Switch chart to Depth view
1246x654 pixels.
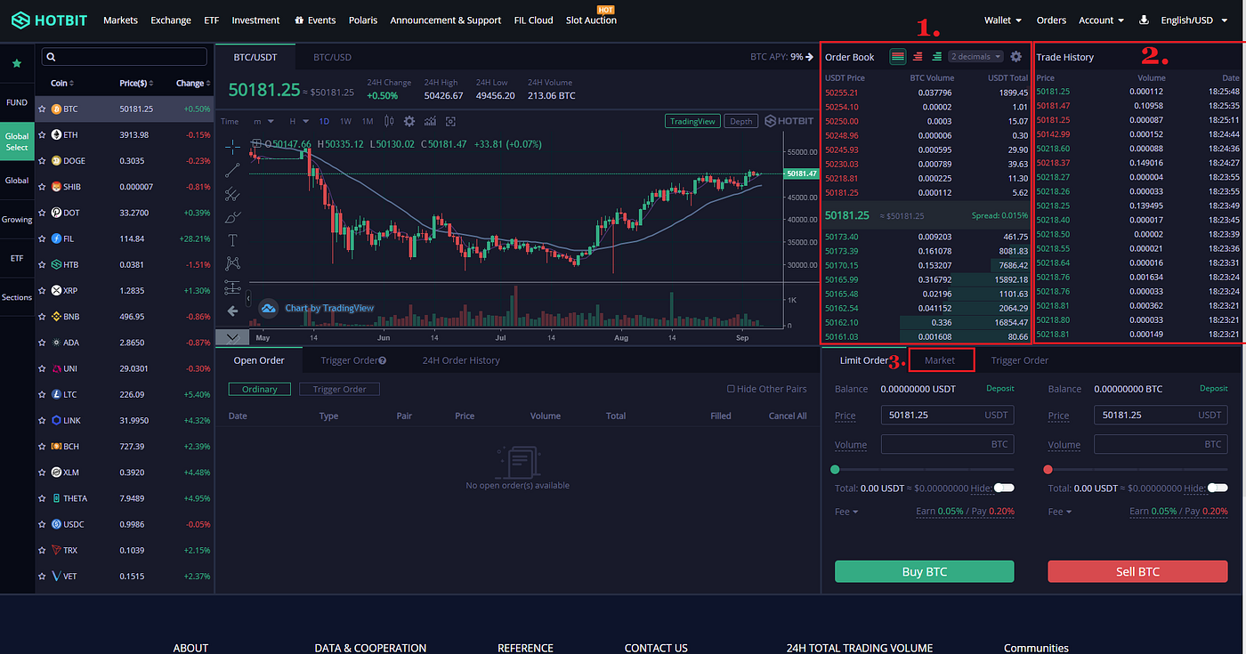tap(740, 121)
